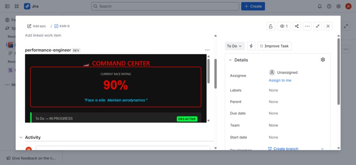
Task: Close the issue dialog
Action: [x=328, y=26]
